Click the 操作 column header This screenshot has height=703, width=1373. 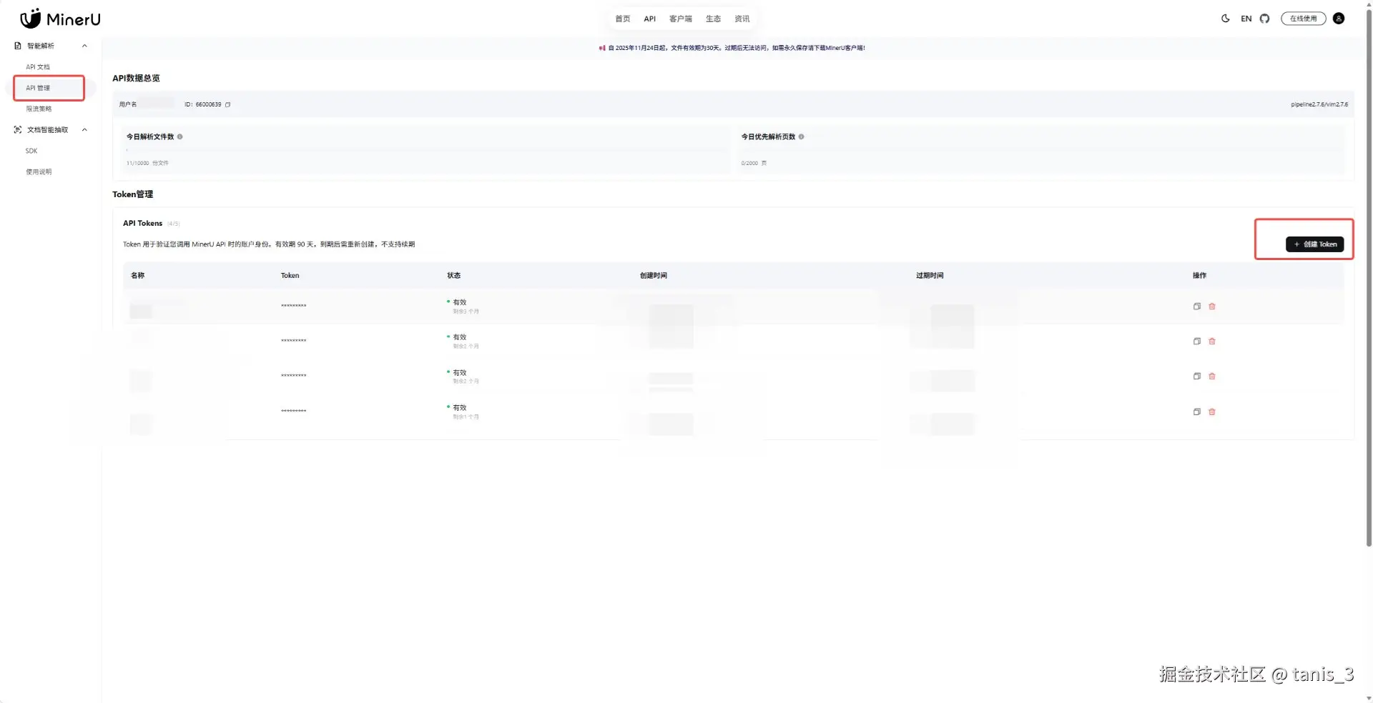(x=1199, y=276)
